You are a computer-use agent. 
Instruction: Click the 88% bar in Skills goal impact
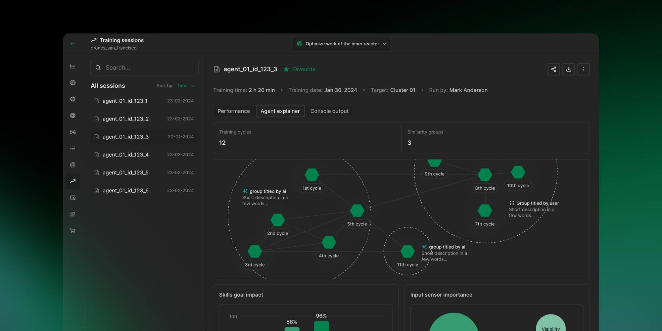[292, 329]
